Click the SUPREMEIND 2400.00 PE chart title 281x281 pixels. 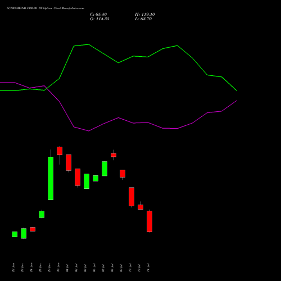46,8
